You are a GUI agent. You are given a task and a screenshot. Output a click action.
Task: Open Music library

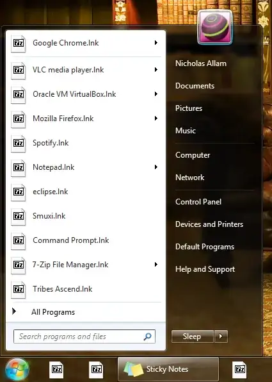pos(186,131)
